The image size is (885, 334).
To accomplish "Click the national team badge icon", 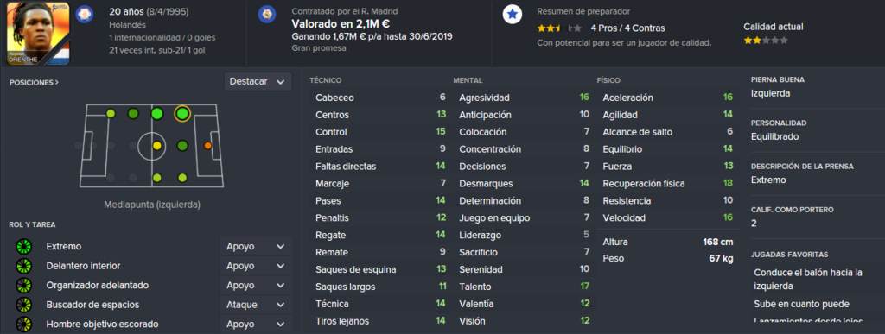I will (84, 12).
